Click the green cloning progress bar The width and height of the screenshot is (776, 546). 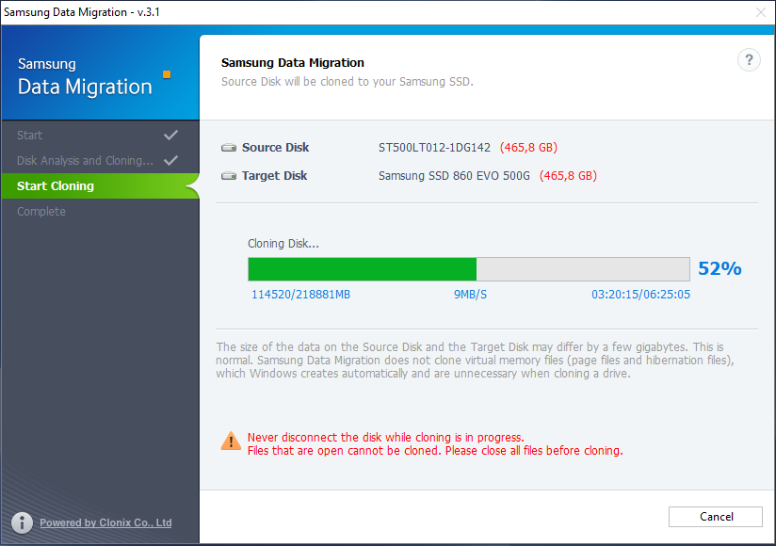tap(469, 269)
